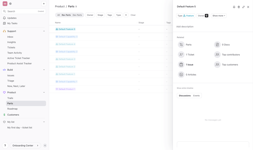Screen dimensions: 253x150
Task: Click the Build code icon
Action: click(4, 70)
